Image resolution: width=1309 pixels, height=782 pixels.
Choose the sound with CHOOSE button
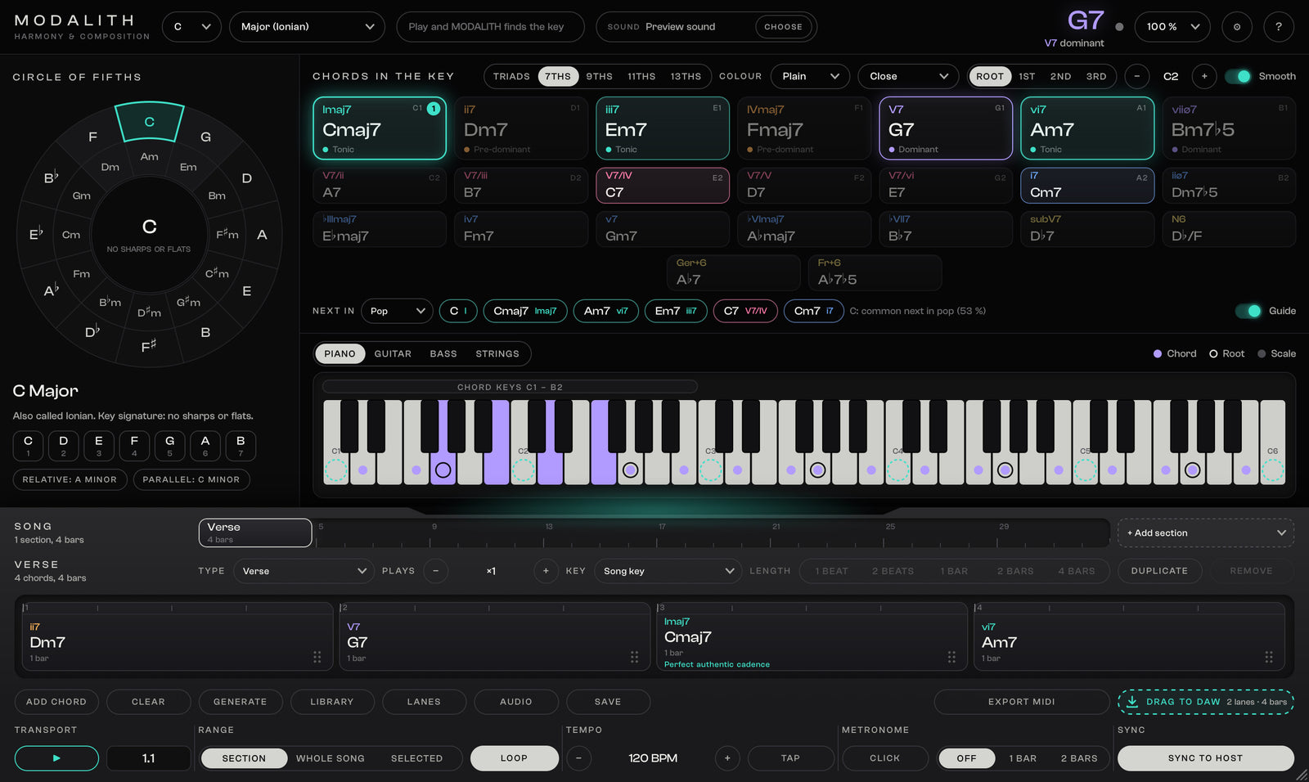pos(783,27)
